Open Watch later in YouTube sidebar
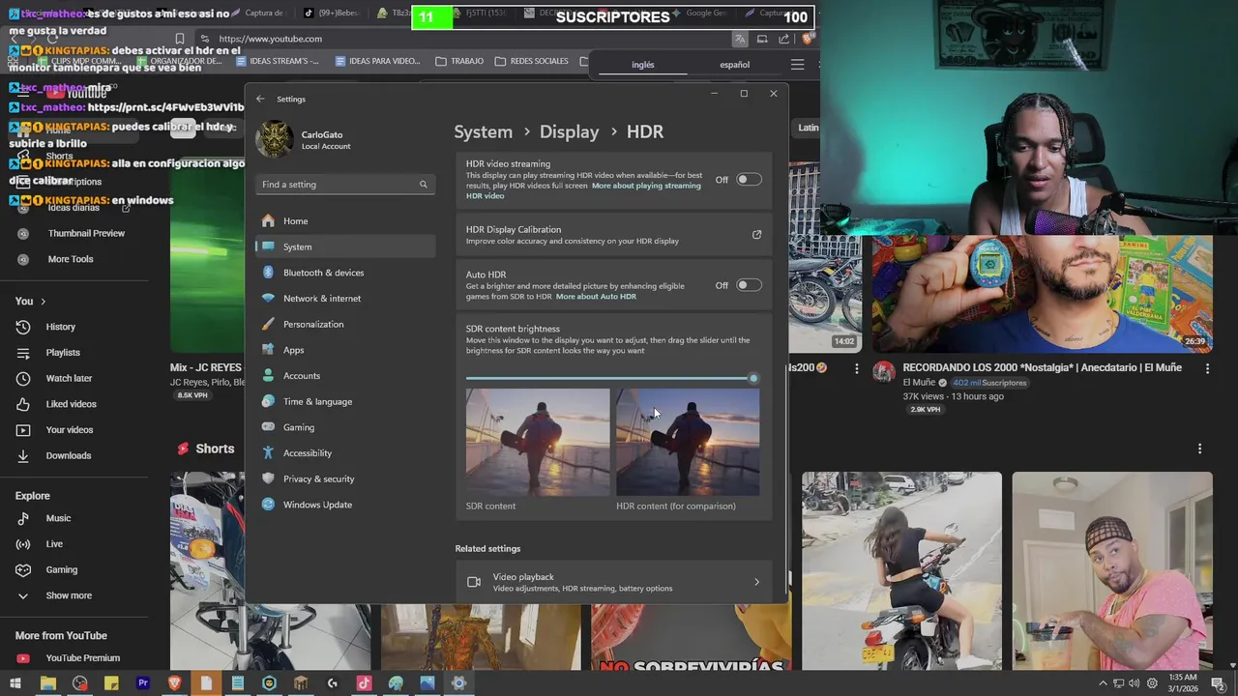1238x696 pixels. pyautogui.click(x=69, y=378)
